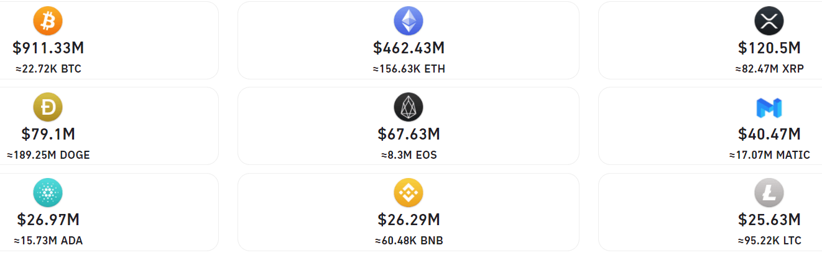Select the black XRP logo icon

(769, 22)
